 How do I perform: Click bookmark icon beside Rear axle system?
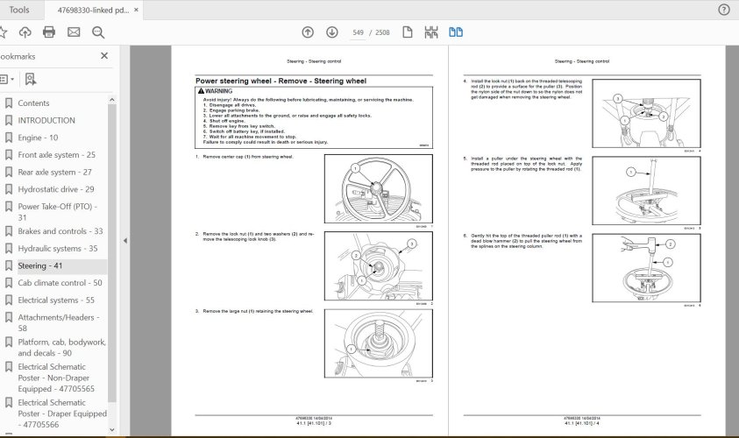[9, 173]
